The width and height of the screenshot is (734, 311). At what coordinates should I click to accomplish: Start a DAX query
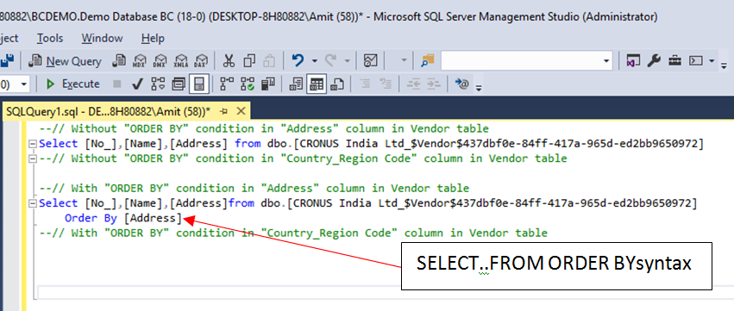pyautogui.click(x=201, y=61)
